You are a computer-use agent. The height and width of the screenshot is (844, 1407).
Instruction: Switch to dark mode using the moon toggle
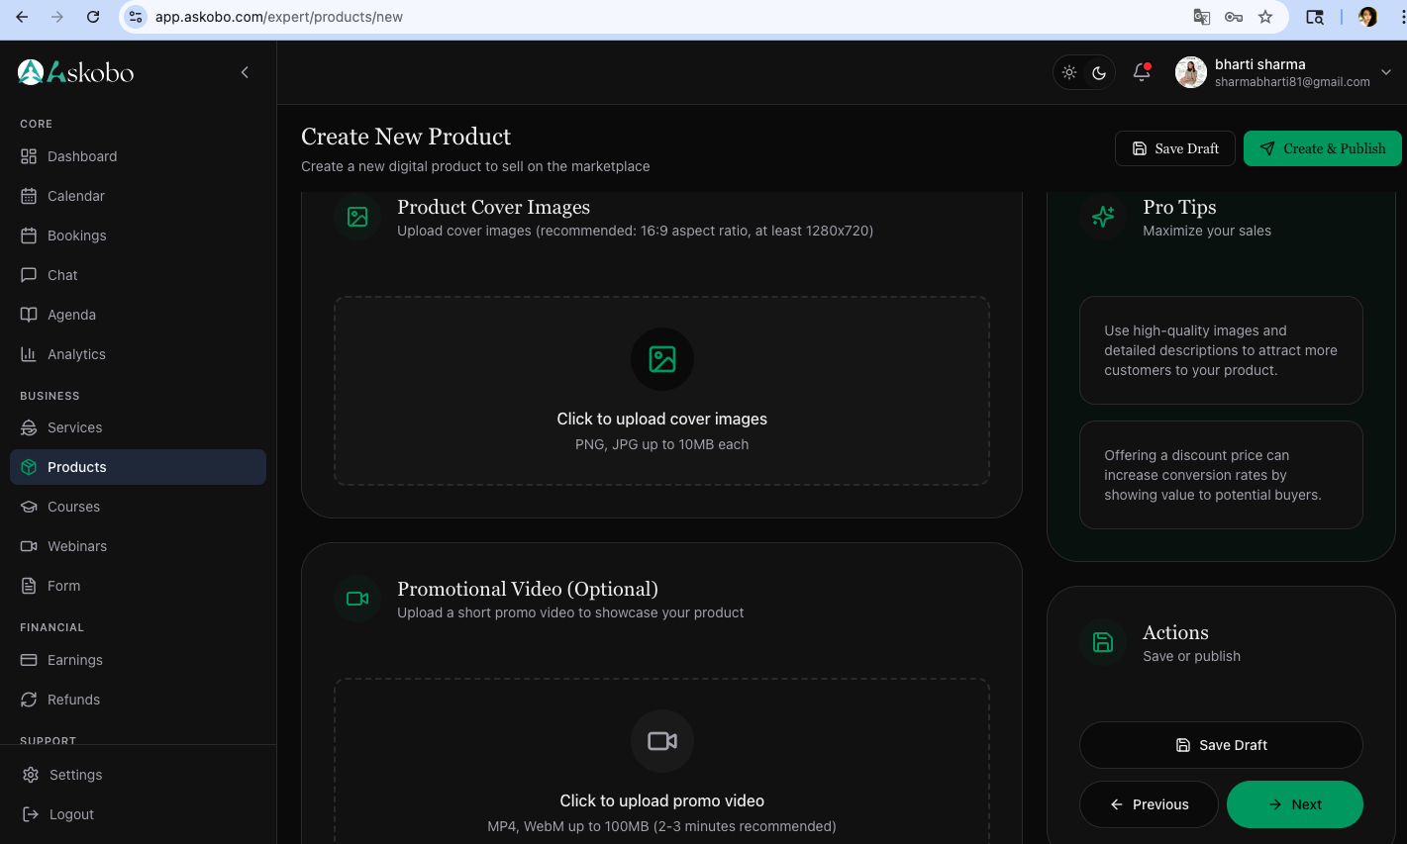click(1099, 71)
